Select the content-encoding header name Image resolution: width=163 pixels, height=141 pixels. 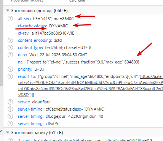[x=35, y=40]
